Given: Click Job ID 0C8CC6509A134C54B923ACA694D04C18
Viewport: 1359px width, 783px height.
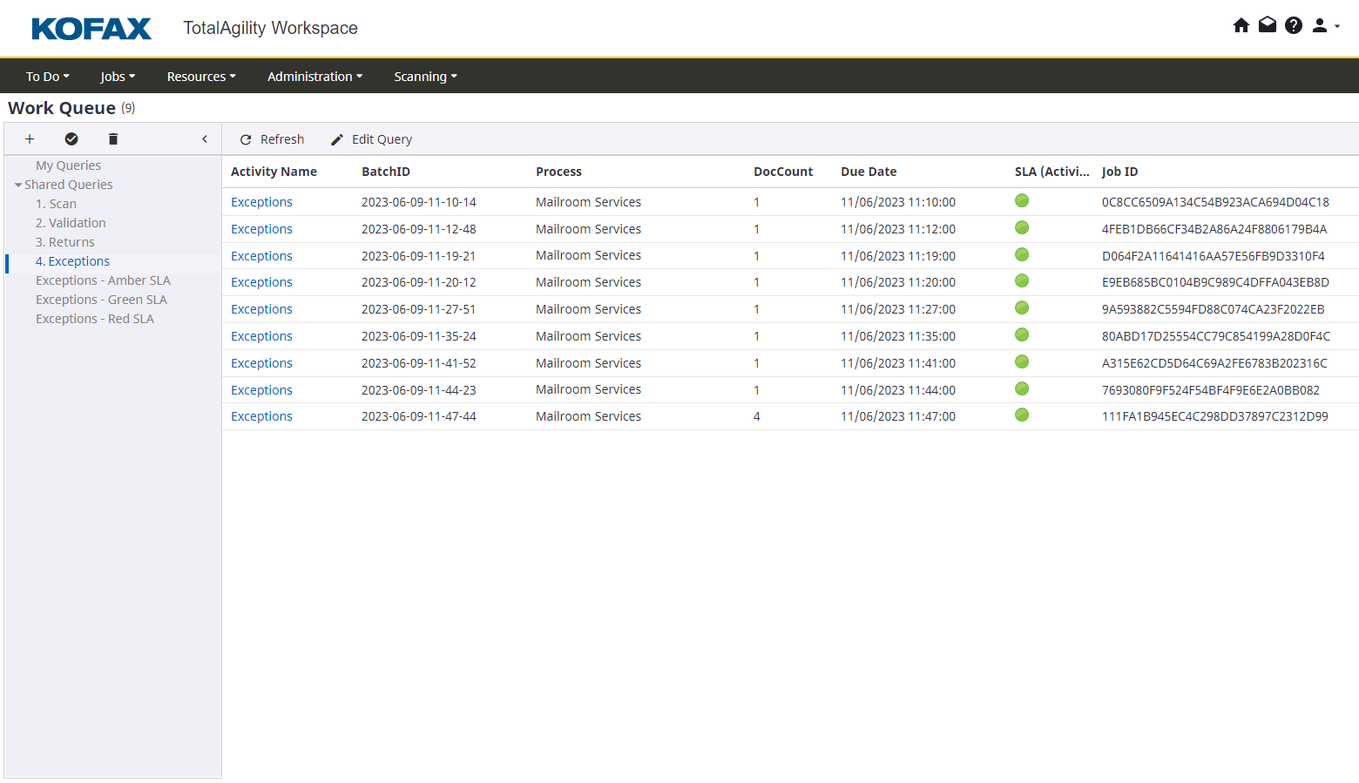Looking at the screenshot, I should click(x=1215, y=202).
